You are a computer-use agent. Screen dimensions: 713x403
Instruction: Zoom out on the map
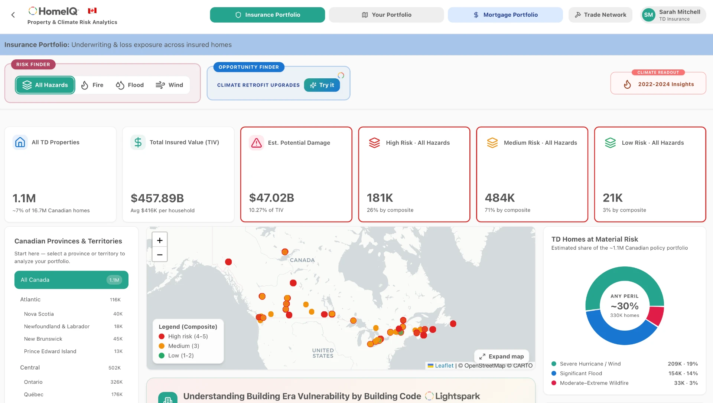(x=160, y=255)
